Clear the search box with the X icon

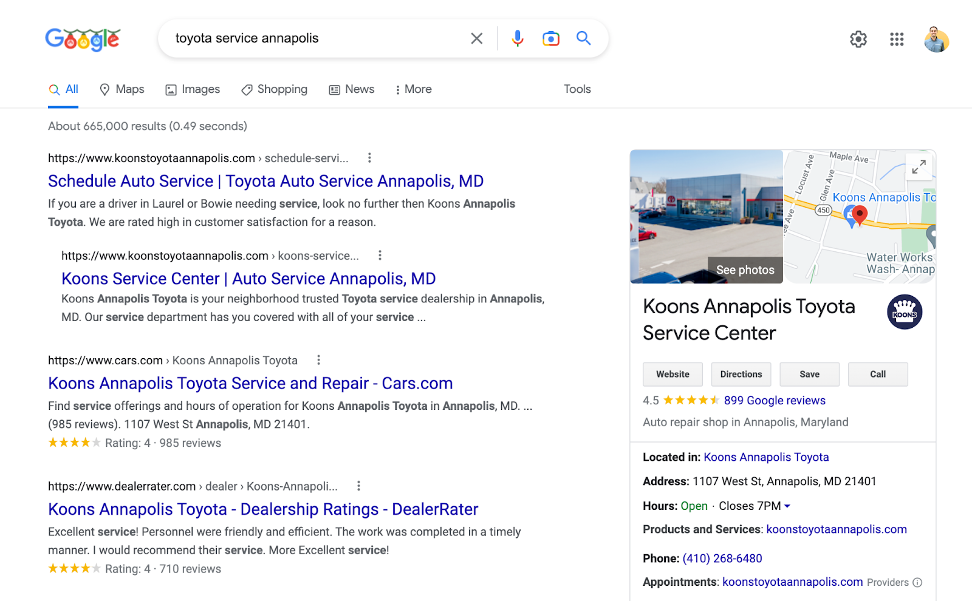pos(477,39)
